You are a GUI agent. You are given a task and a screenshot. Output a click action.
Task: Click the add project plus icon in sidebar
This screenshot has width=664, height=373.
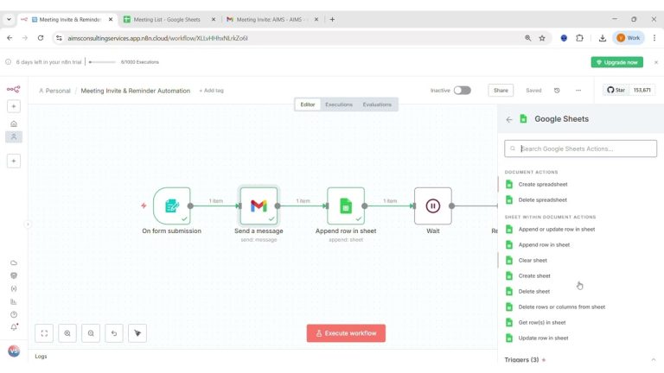(14, 161)
